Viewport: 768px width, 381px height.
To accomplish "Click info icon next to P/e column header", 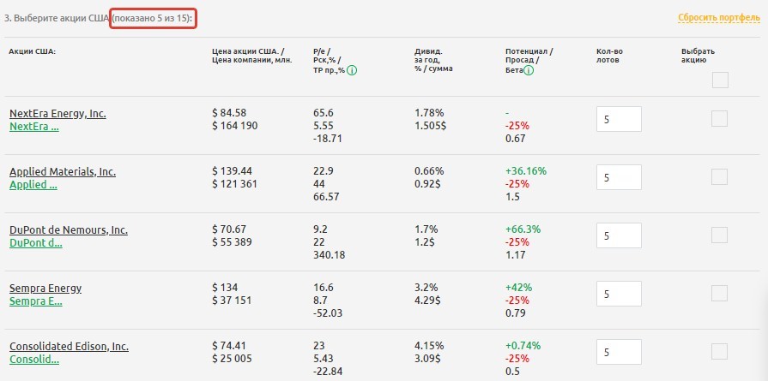I will (x=353, y=71).
